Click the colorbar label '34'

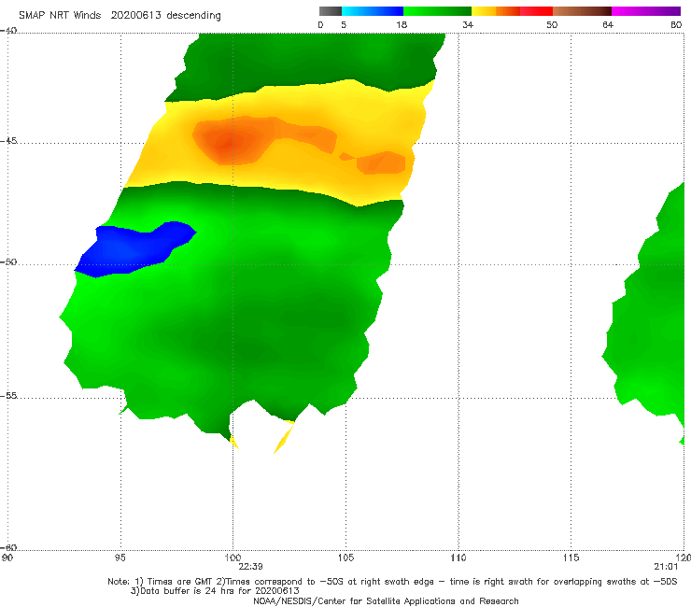click(468, 24)
